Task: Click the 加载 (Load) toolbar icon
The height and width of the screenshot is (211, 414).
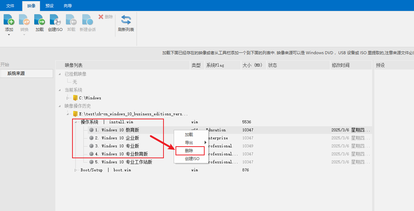Action: (x=40, y=20)
